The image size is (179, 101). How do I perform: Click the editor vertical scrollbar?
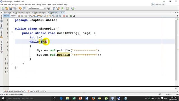point(176,50)
